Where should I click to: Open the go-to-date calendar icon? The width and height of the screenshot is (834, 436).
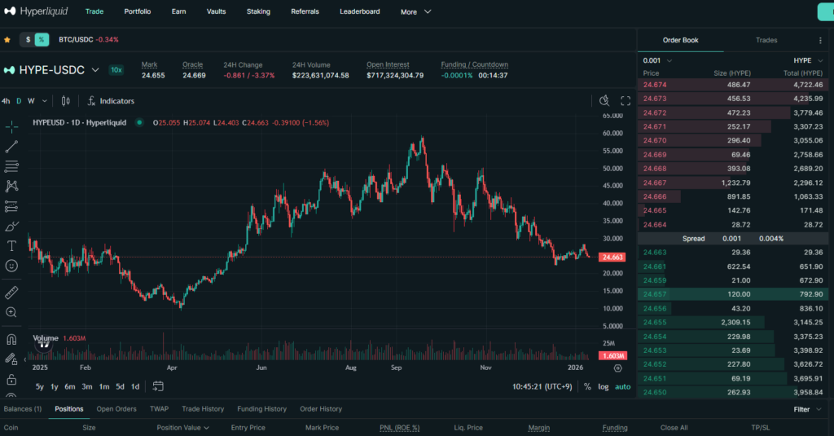point(159,386)
